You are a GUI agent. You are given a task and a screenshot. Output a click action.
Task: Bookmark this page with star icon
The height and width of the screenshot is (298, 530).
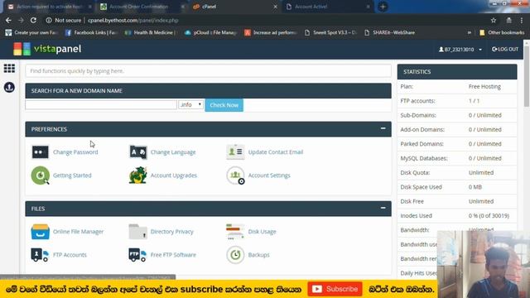[x=494, y=20]
